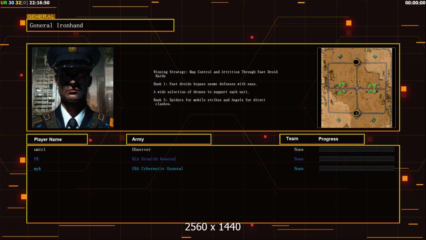Click the Rank 1 fast droids text

click(205, 84)
